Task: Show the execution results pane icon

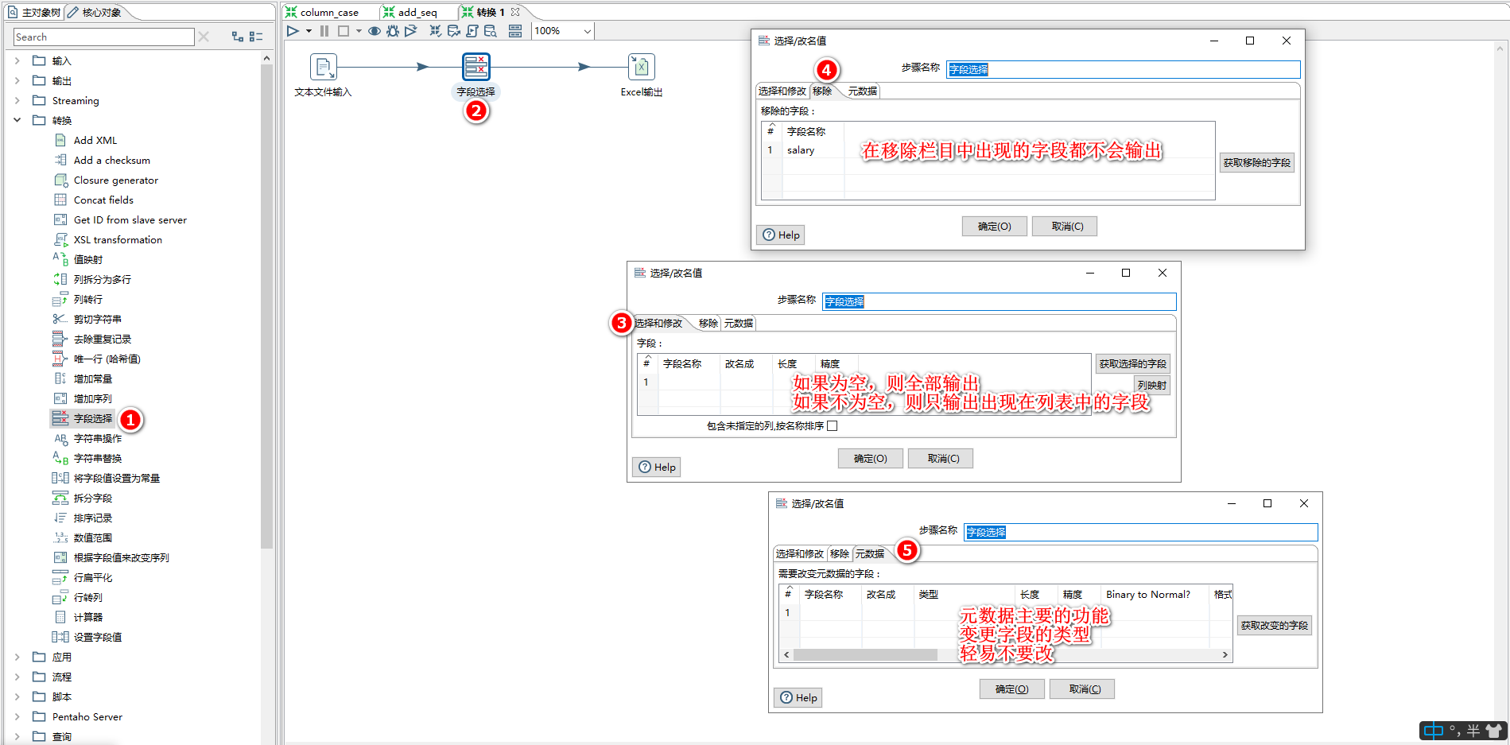Action: [515, 31]
